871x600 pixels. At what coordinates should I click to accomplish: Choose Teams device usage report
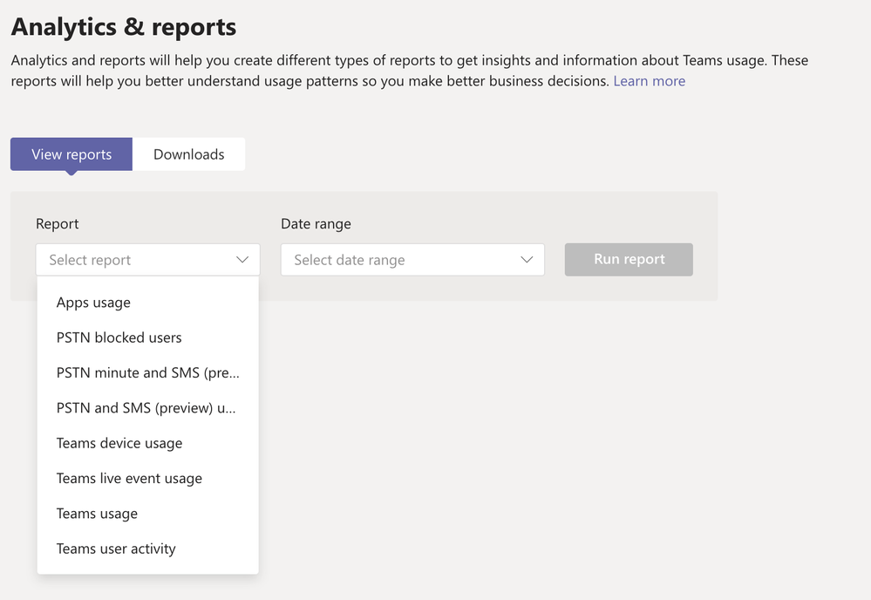pyautogui.click(x=119, y=443)
